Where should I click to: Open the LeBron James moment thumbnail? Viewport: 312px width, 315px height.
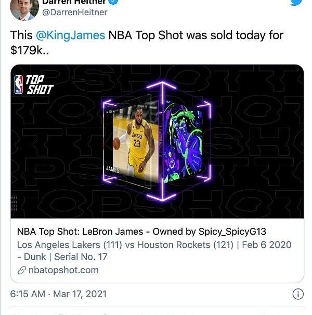coord(132,140)
